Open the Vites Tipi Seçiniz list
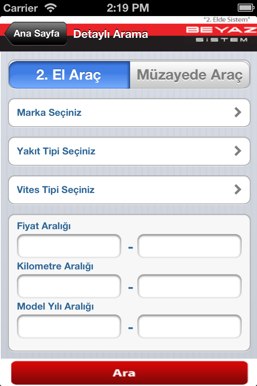Image resolution: width=257 pixels, height=386 pixels. click(x=129, y=190)
